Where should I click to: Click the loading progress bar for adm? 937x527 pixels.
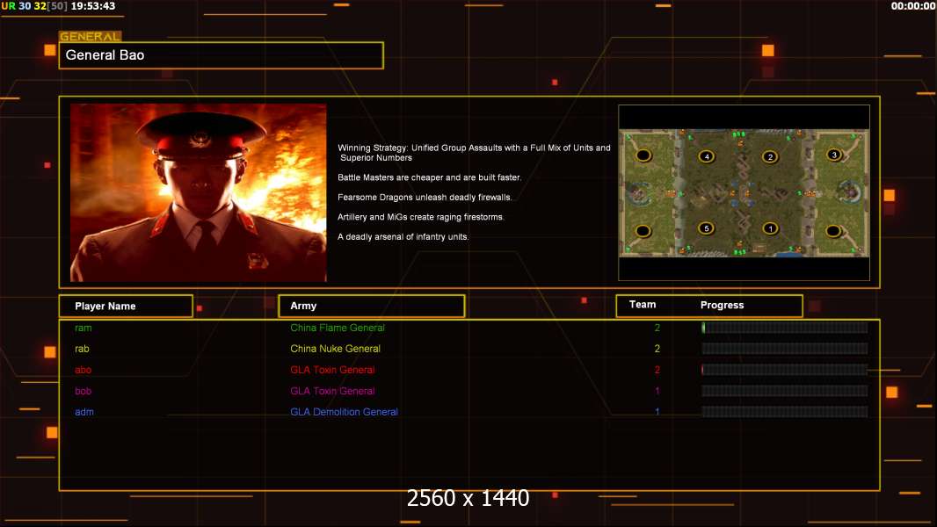tap(785, 412)
